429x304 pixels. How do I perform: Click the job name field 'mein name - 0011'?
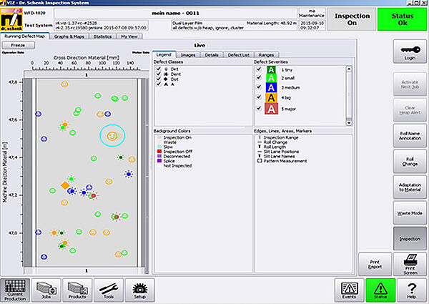(176, 13)
